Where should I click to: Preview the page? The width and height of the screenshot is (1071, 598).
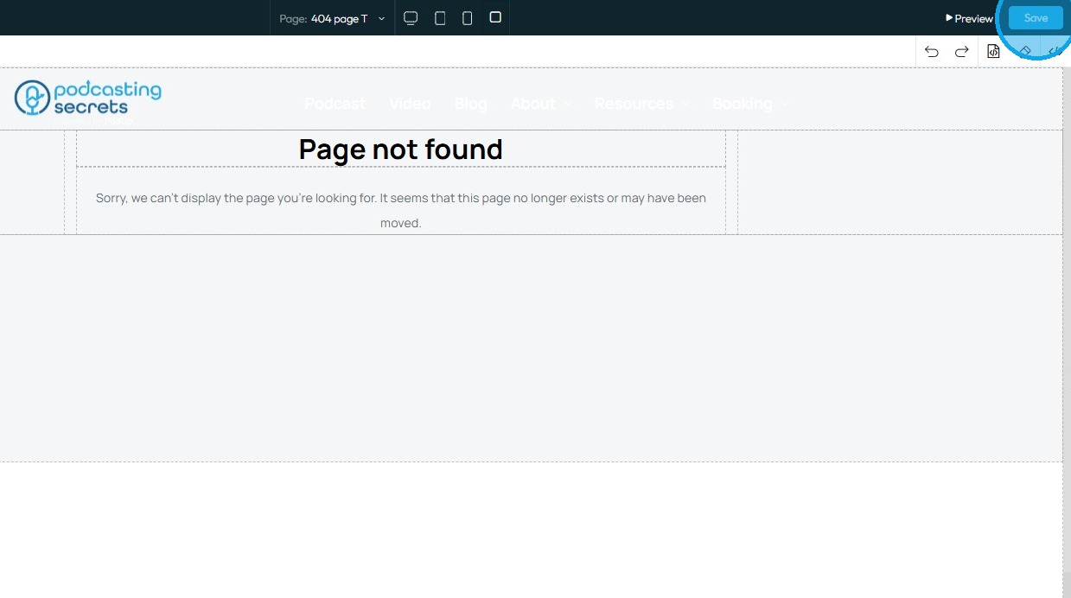969,18
